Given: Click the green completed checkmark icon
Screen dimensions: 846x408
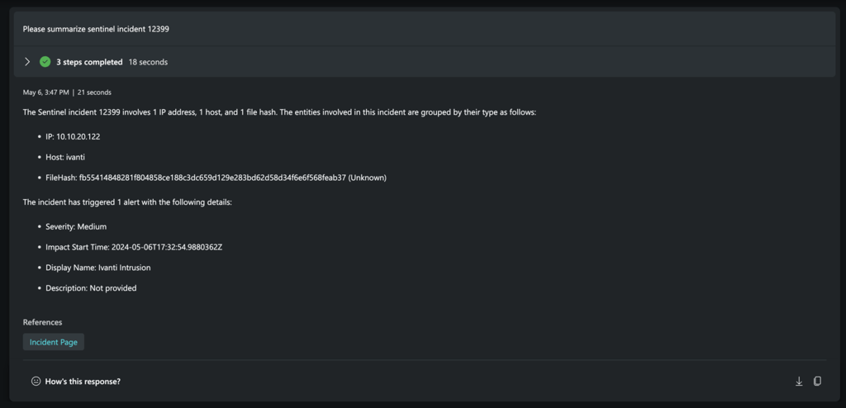Looking at the screenshot, I should pyautogui.click(x=45, y=62).
